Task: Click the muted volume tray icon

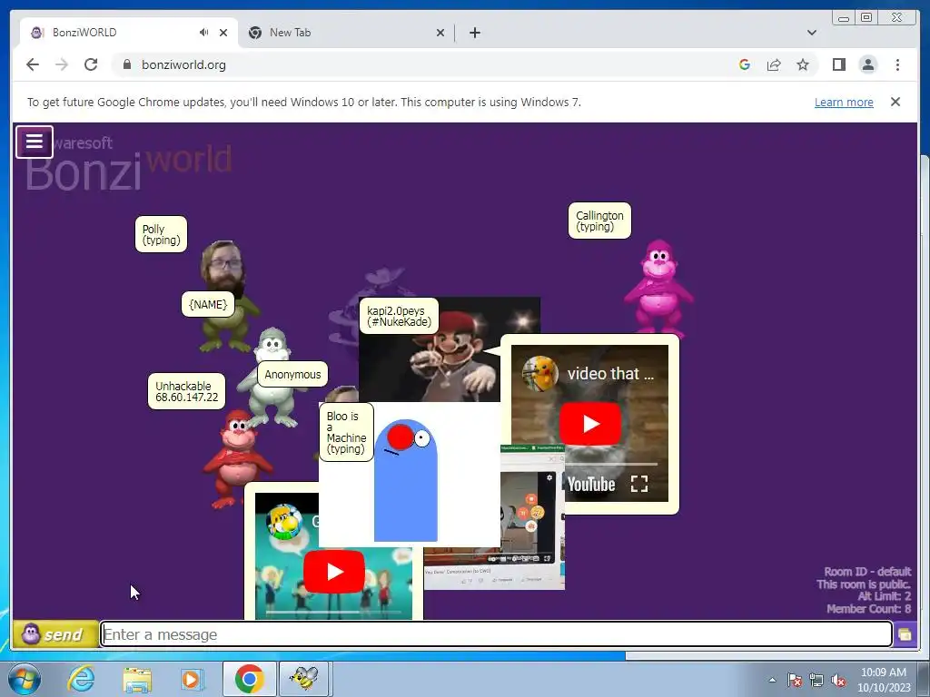Action: point(838,681)
